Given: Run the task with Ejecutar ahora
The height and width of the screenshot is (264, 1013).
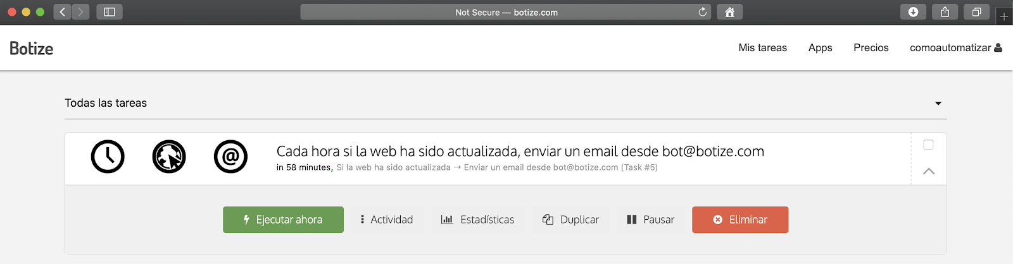Looking at the screenshot, I should tap(283, 220).
